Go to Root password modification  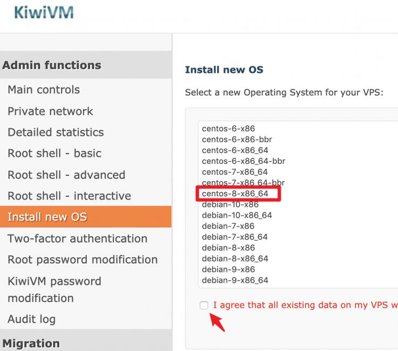(x=83, y=259)
